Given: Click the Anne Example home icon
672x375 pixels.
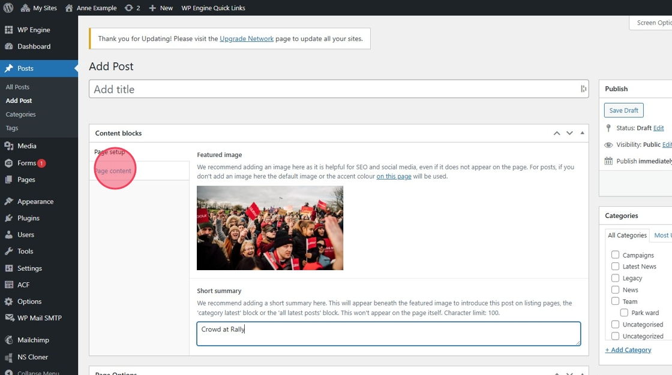Looking at the screenshot, I should [x=69, y=8].
